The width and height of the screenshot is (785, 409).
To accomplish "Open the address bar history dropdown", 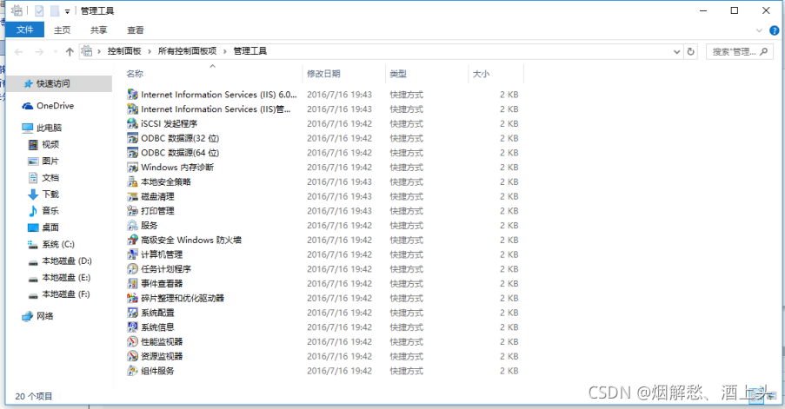I will pos(677,51).
